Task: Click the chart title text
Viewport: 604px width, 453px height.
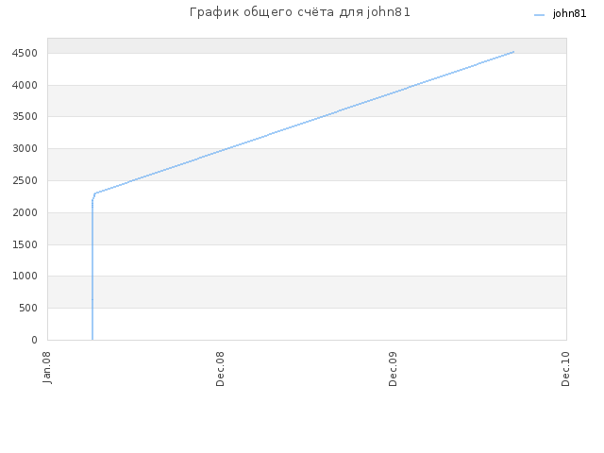Action: click(300, 12)
